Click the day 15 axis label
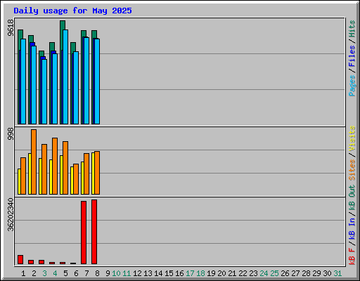 [x=169, y=273]
